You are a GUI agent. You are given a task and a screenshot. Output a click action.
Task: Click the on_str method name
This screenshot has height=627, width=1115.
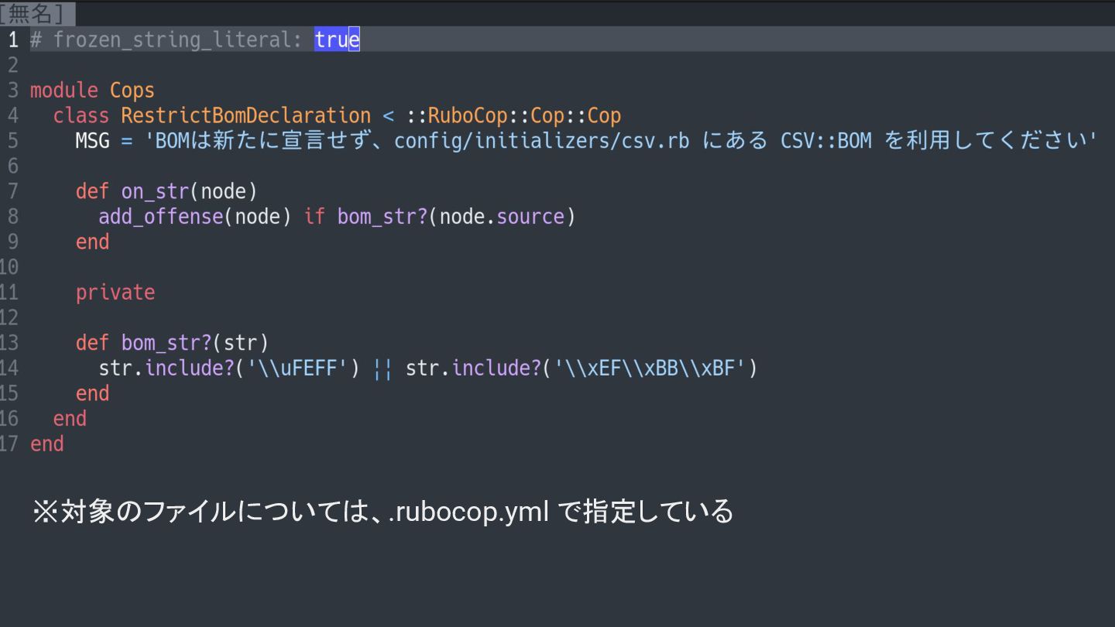(155, 191)
